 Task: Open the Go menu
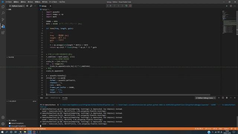[x=37, y=2]
